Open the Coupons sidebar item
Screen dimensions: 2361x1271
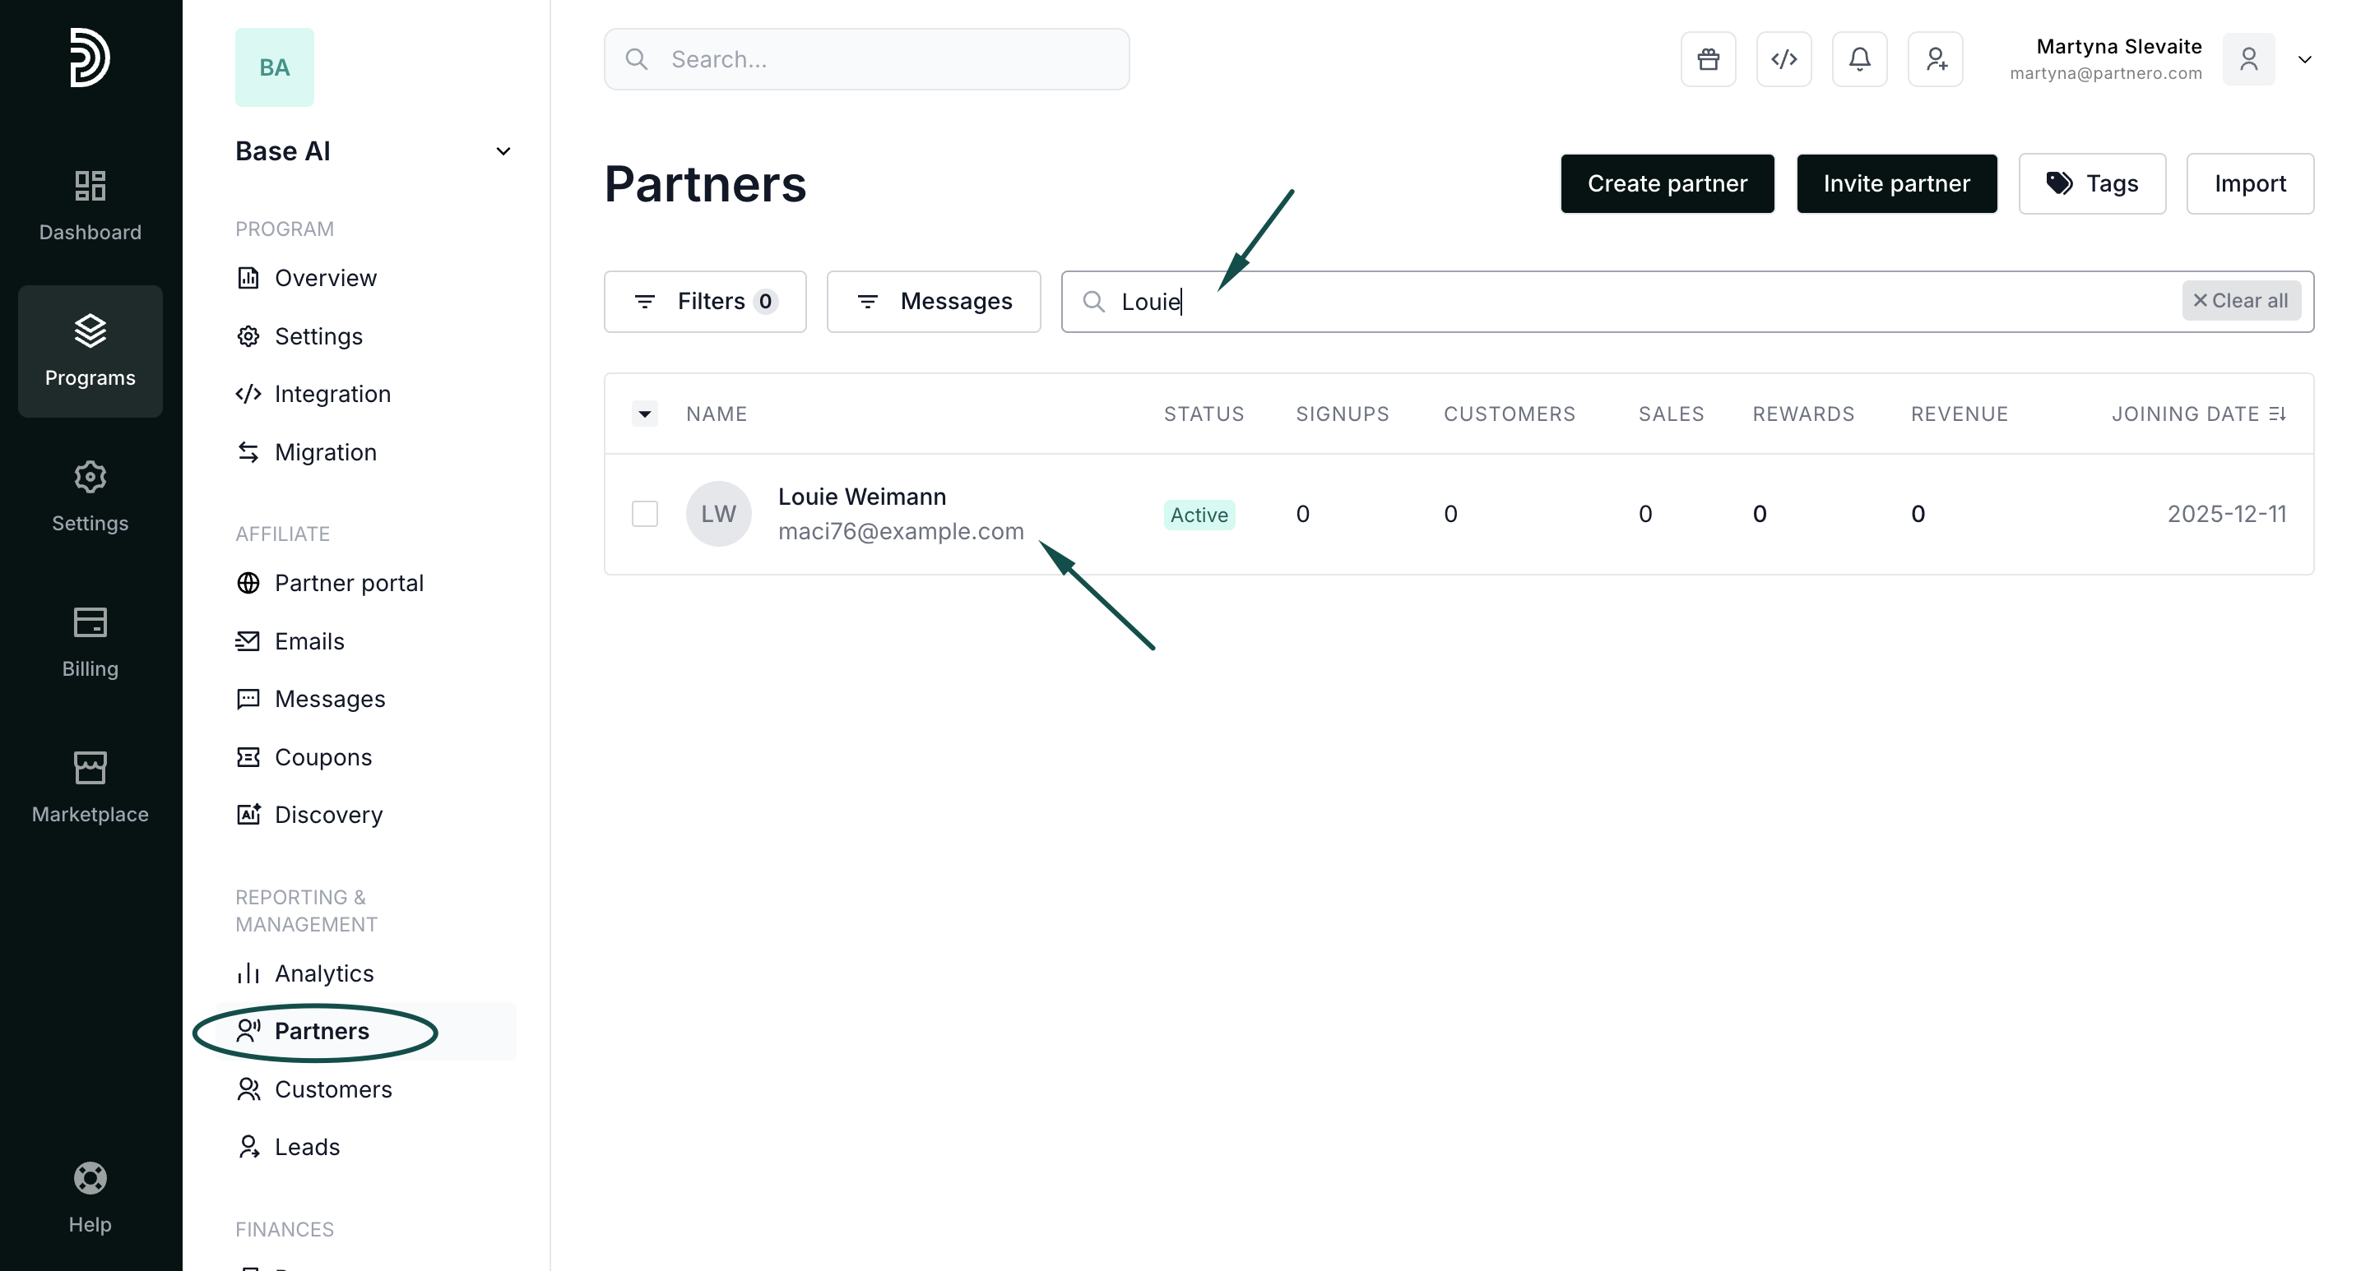coord(322,757)
